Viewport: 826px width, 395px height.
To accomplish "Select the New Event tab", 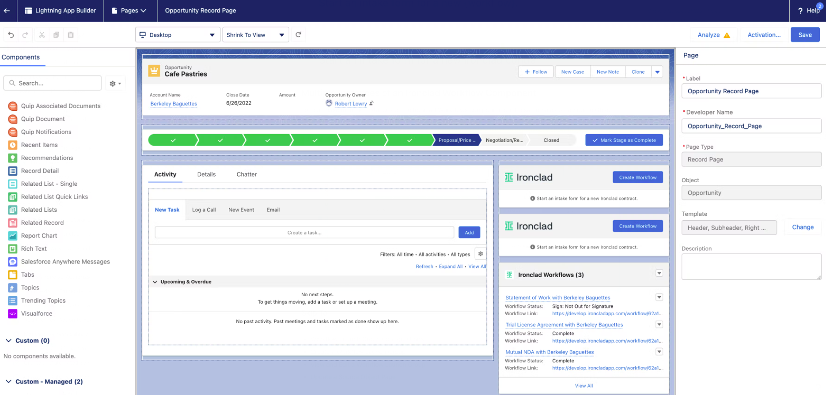I will click(x=241, y=210).
